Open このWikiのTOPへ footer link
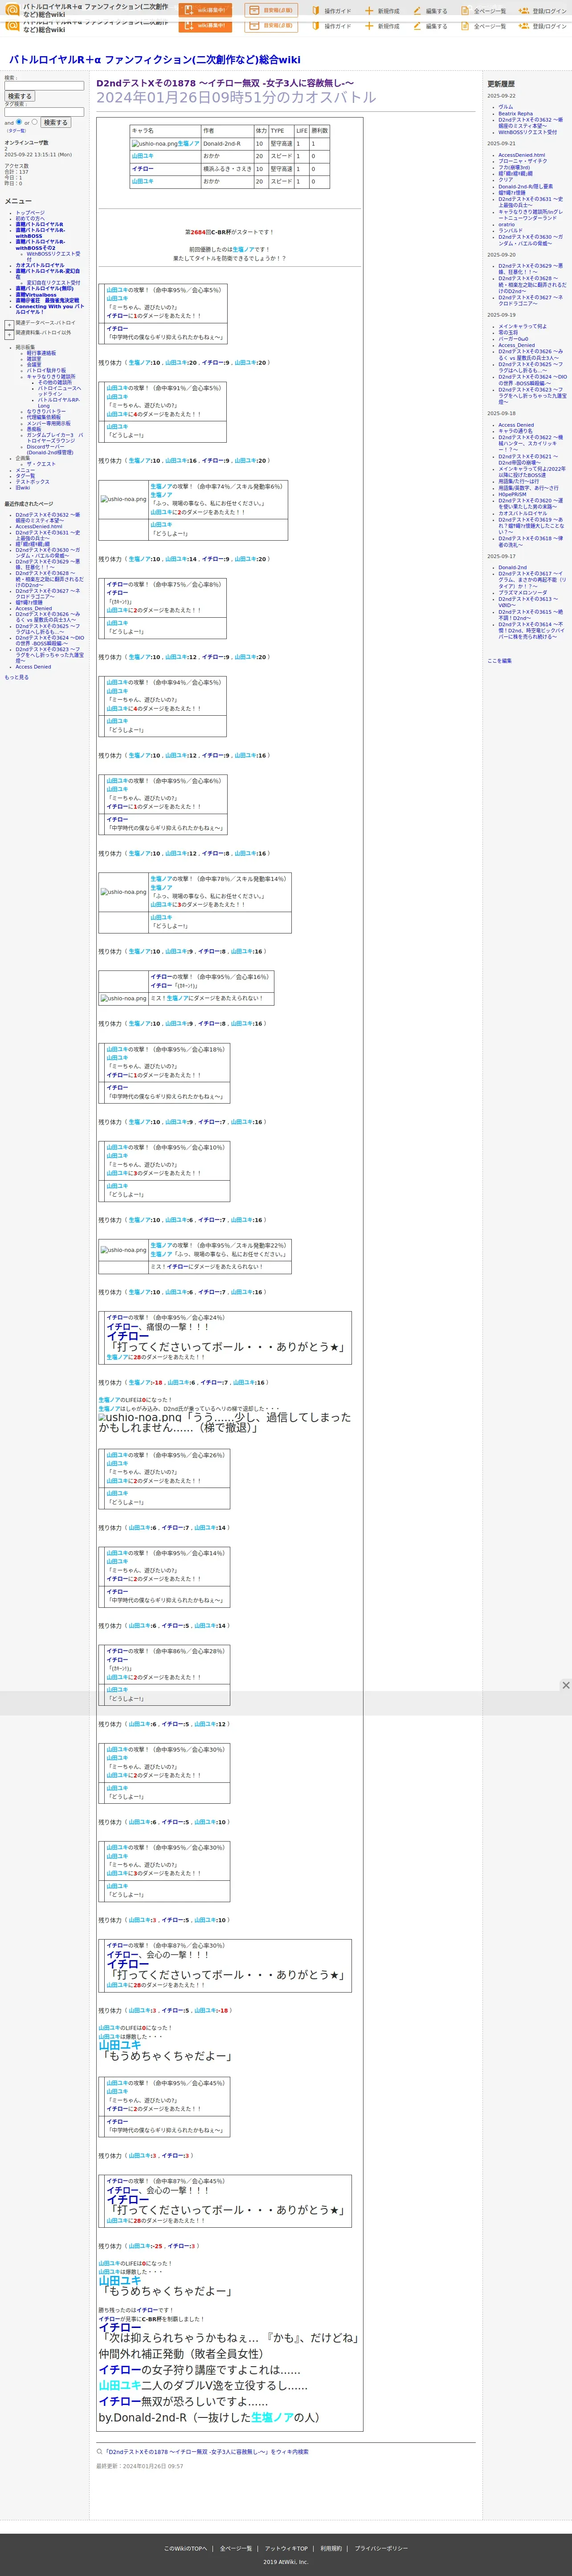This screenshot has height=2576, width=572. pos(186,2548)
